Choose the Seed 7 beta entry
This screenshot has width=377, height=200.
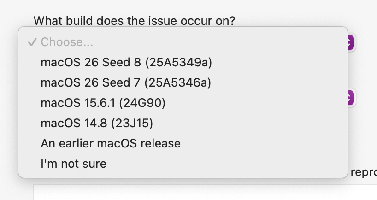tap(126, 83)
